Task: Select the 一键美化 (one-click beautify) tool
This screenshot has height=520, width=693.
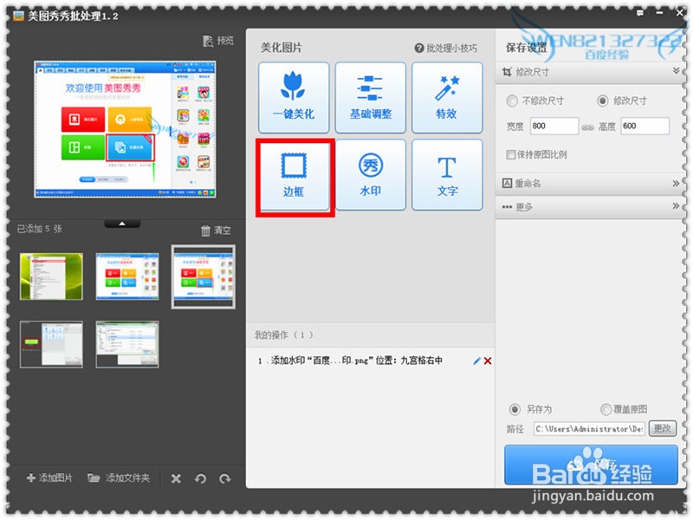Action: (x=295, y=97)
